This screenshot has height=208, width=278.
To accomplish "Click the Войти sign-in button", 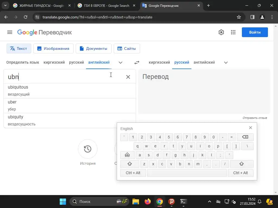I will (x=255, y=32).
